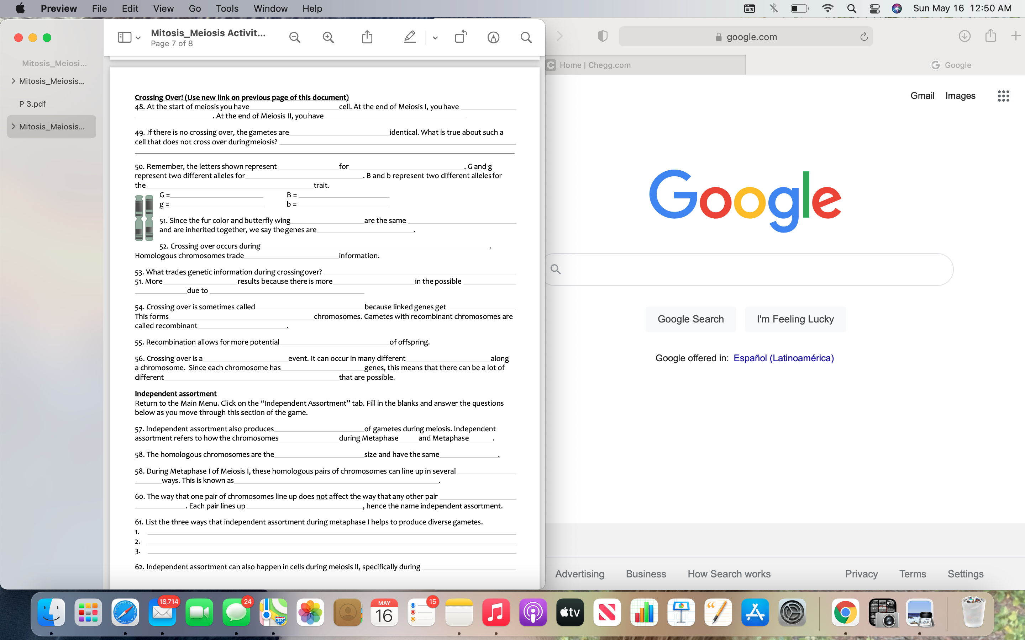This screenshot has width=1025, height=640.
Task: Open the highlight color dropdown in Preview
Action: point(435,37)
